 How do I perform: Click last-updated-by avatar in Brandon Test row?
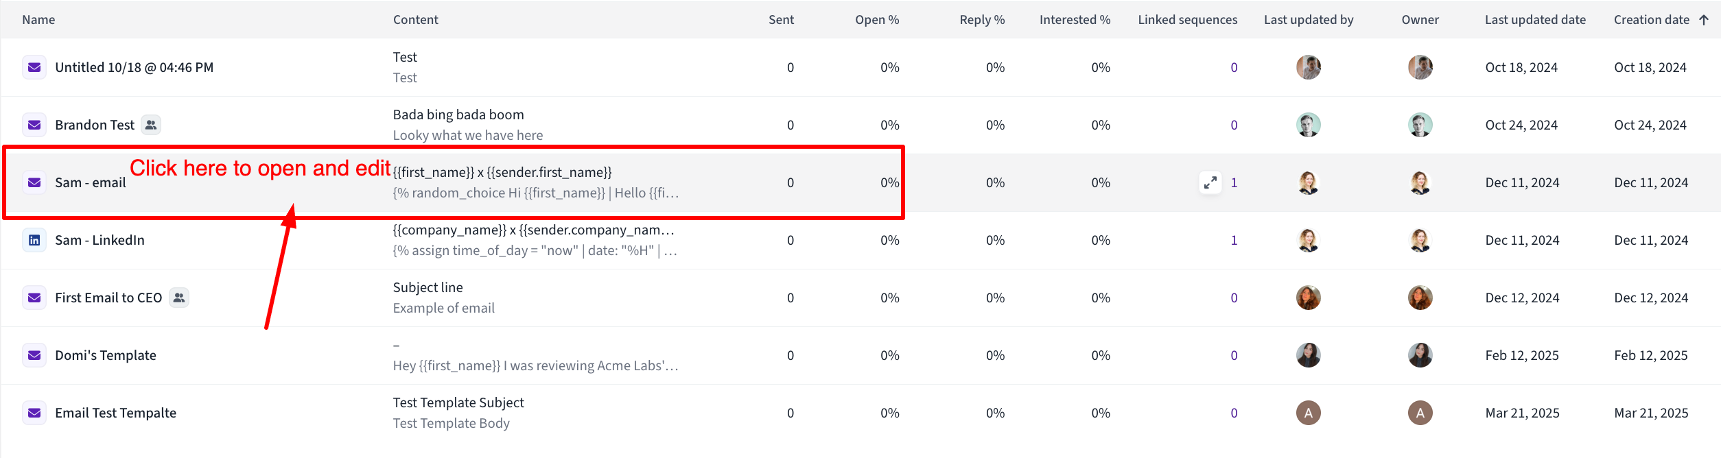pyautogui.click(x=1309, y=125)
